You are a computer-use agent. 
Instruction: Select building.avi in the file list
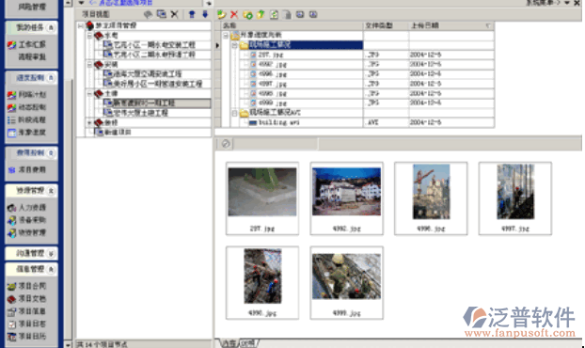coord(278,122)
